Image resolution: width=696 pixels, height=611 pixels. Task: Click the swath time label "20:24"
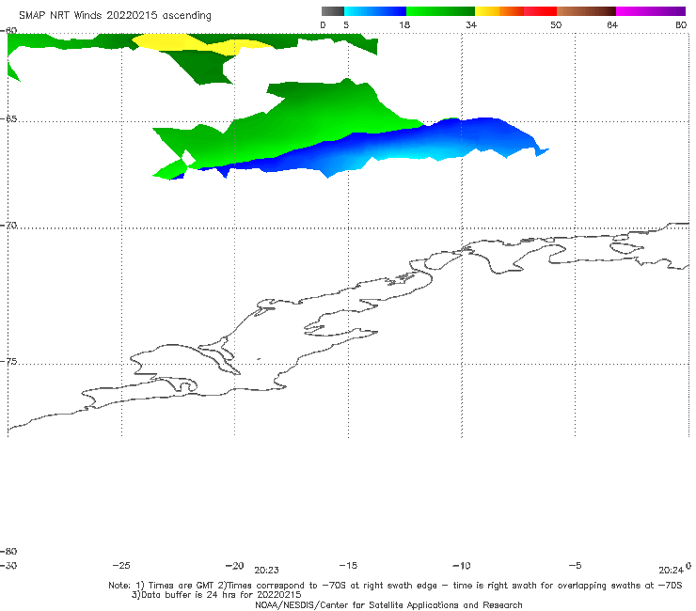[x=671, y=571]
